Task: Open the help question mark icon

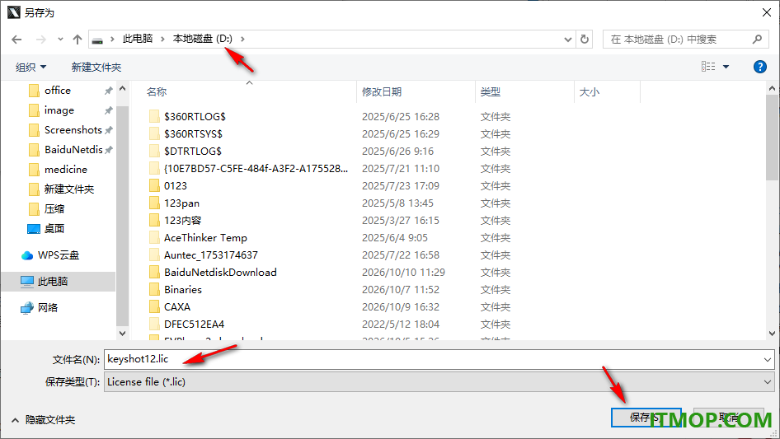Action: tap(759, 67)
